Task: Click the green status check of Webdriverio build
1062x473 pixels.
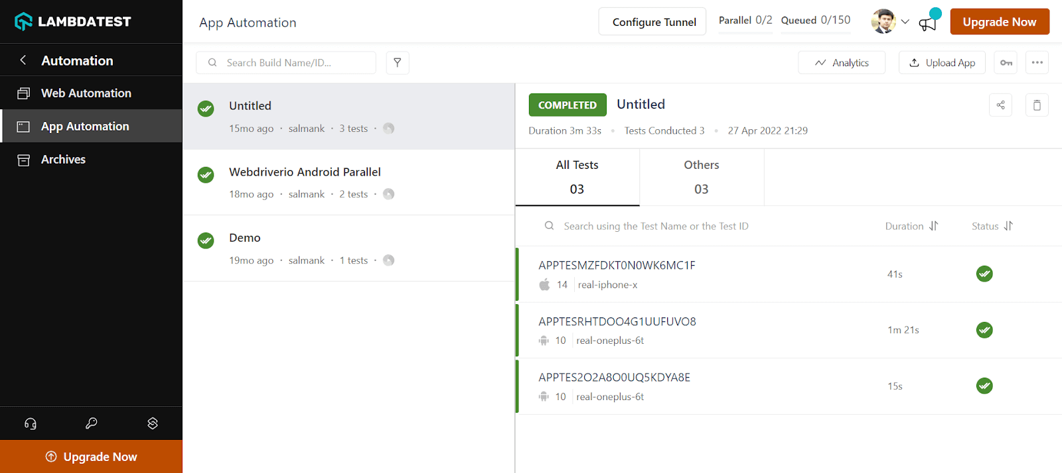Action: point(206,175)
